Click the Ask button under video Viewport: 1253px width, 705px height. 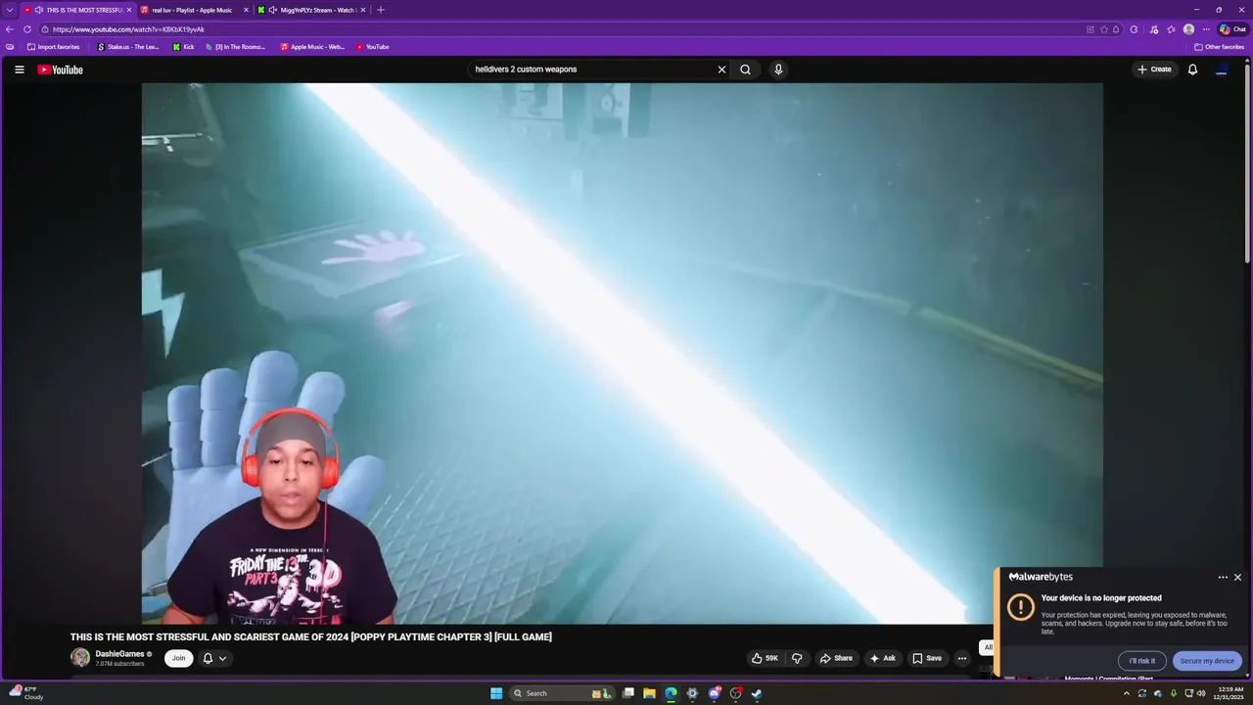click(x=882, y=658)
